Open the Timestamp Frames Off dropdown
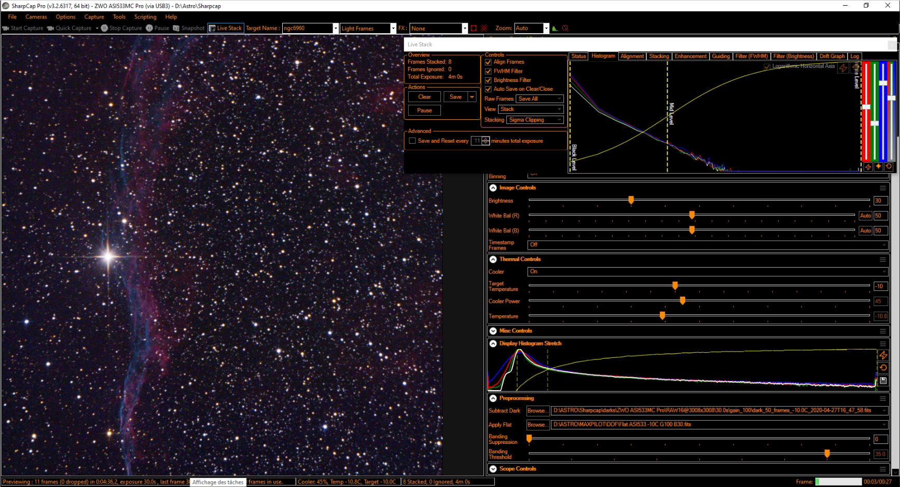 tap(708, 245)
